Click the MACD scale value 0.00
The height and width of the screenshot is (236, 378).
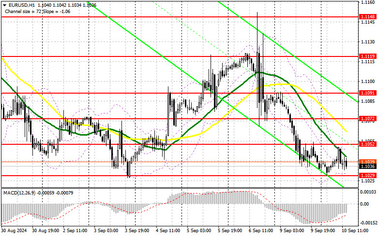pyautogui.click(x=364, y=204)
